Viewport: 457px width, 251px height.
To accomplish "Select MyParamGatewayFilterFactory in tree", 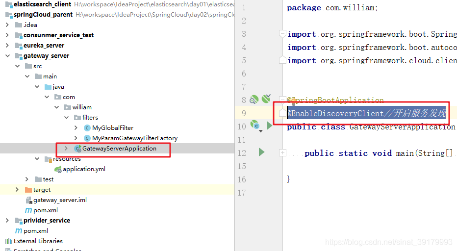I will coord(135,138).
